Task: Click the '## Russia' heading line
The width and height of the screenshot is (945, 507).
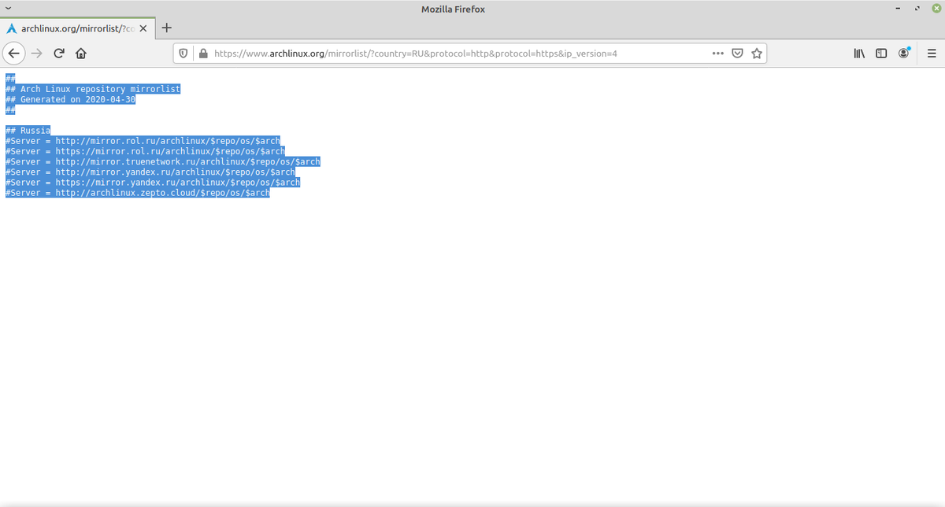Action: (x=28, y=131)
